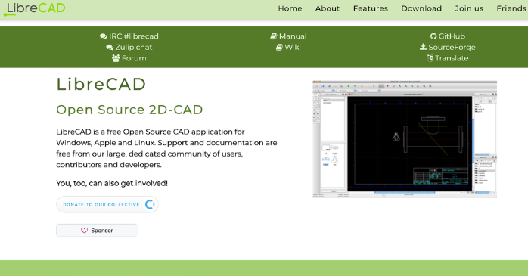Open the Friends menu item
This screenshot has height=276, width=528.
pos(512,8)
